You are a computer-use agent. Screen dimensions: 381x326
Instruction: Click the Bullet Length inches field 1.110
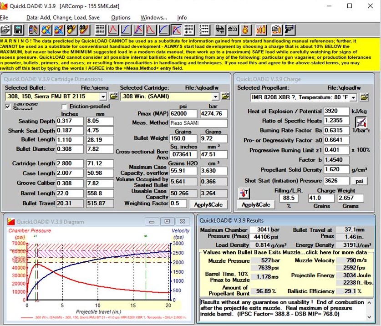click(70, 140)
